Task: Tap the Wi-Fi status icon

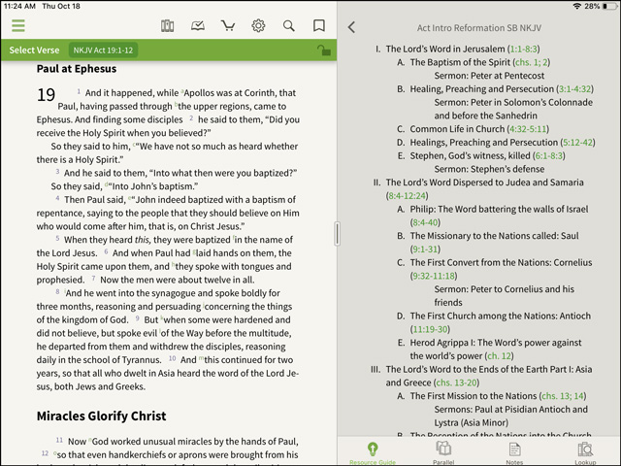Action: click(577, 6)
